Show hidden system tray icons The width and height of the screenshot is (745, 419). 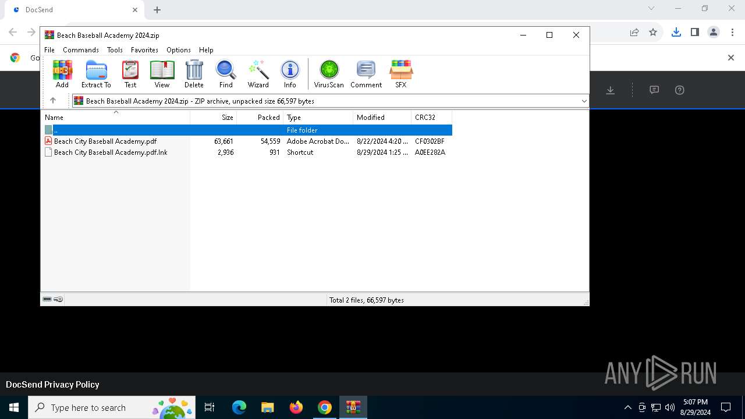tap(627, 407)
